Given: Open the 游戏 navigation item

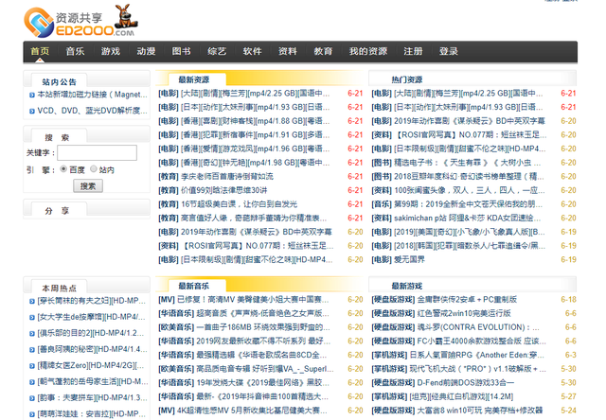Looking at the screenshot, I should (111, 51).
